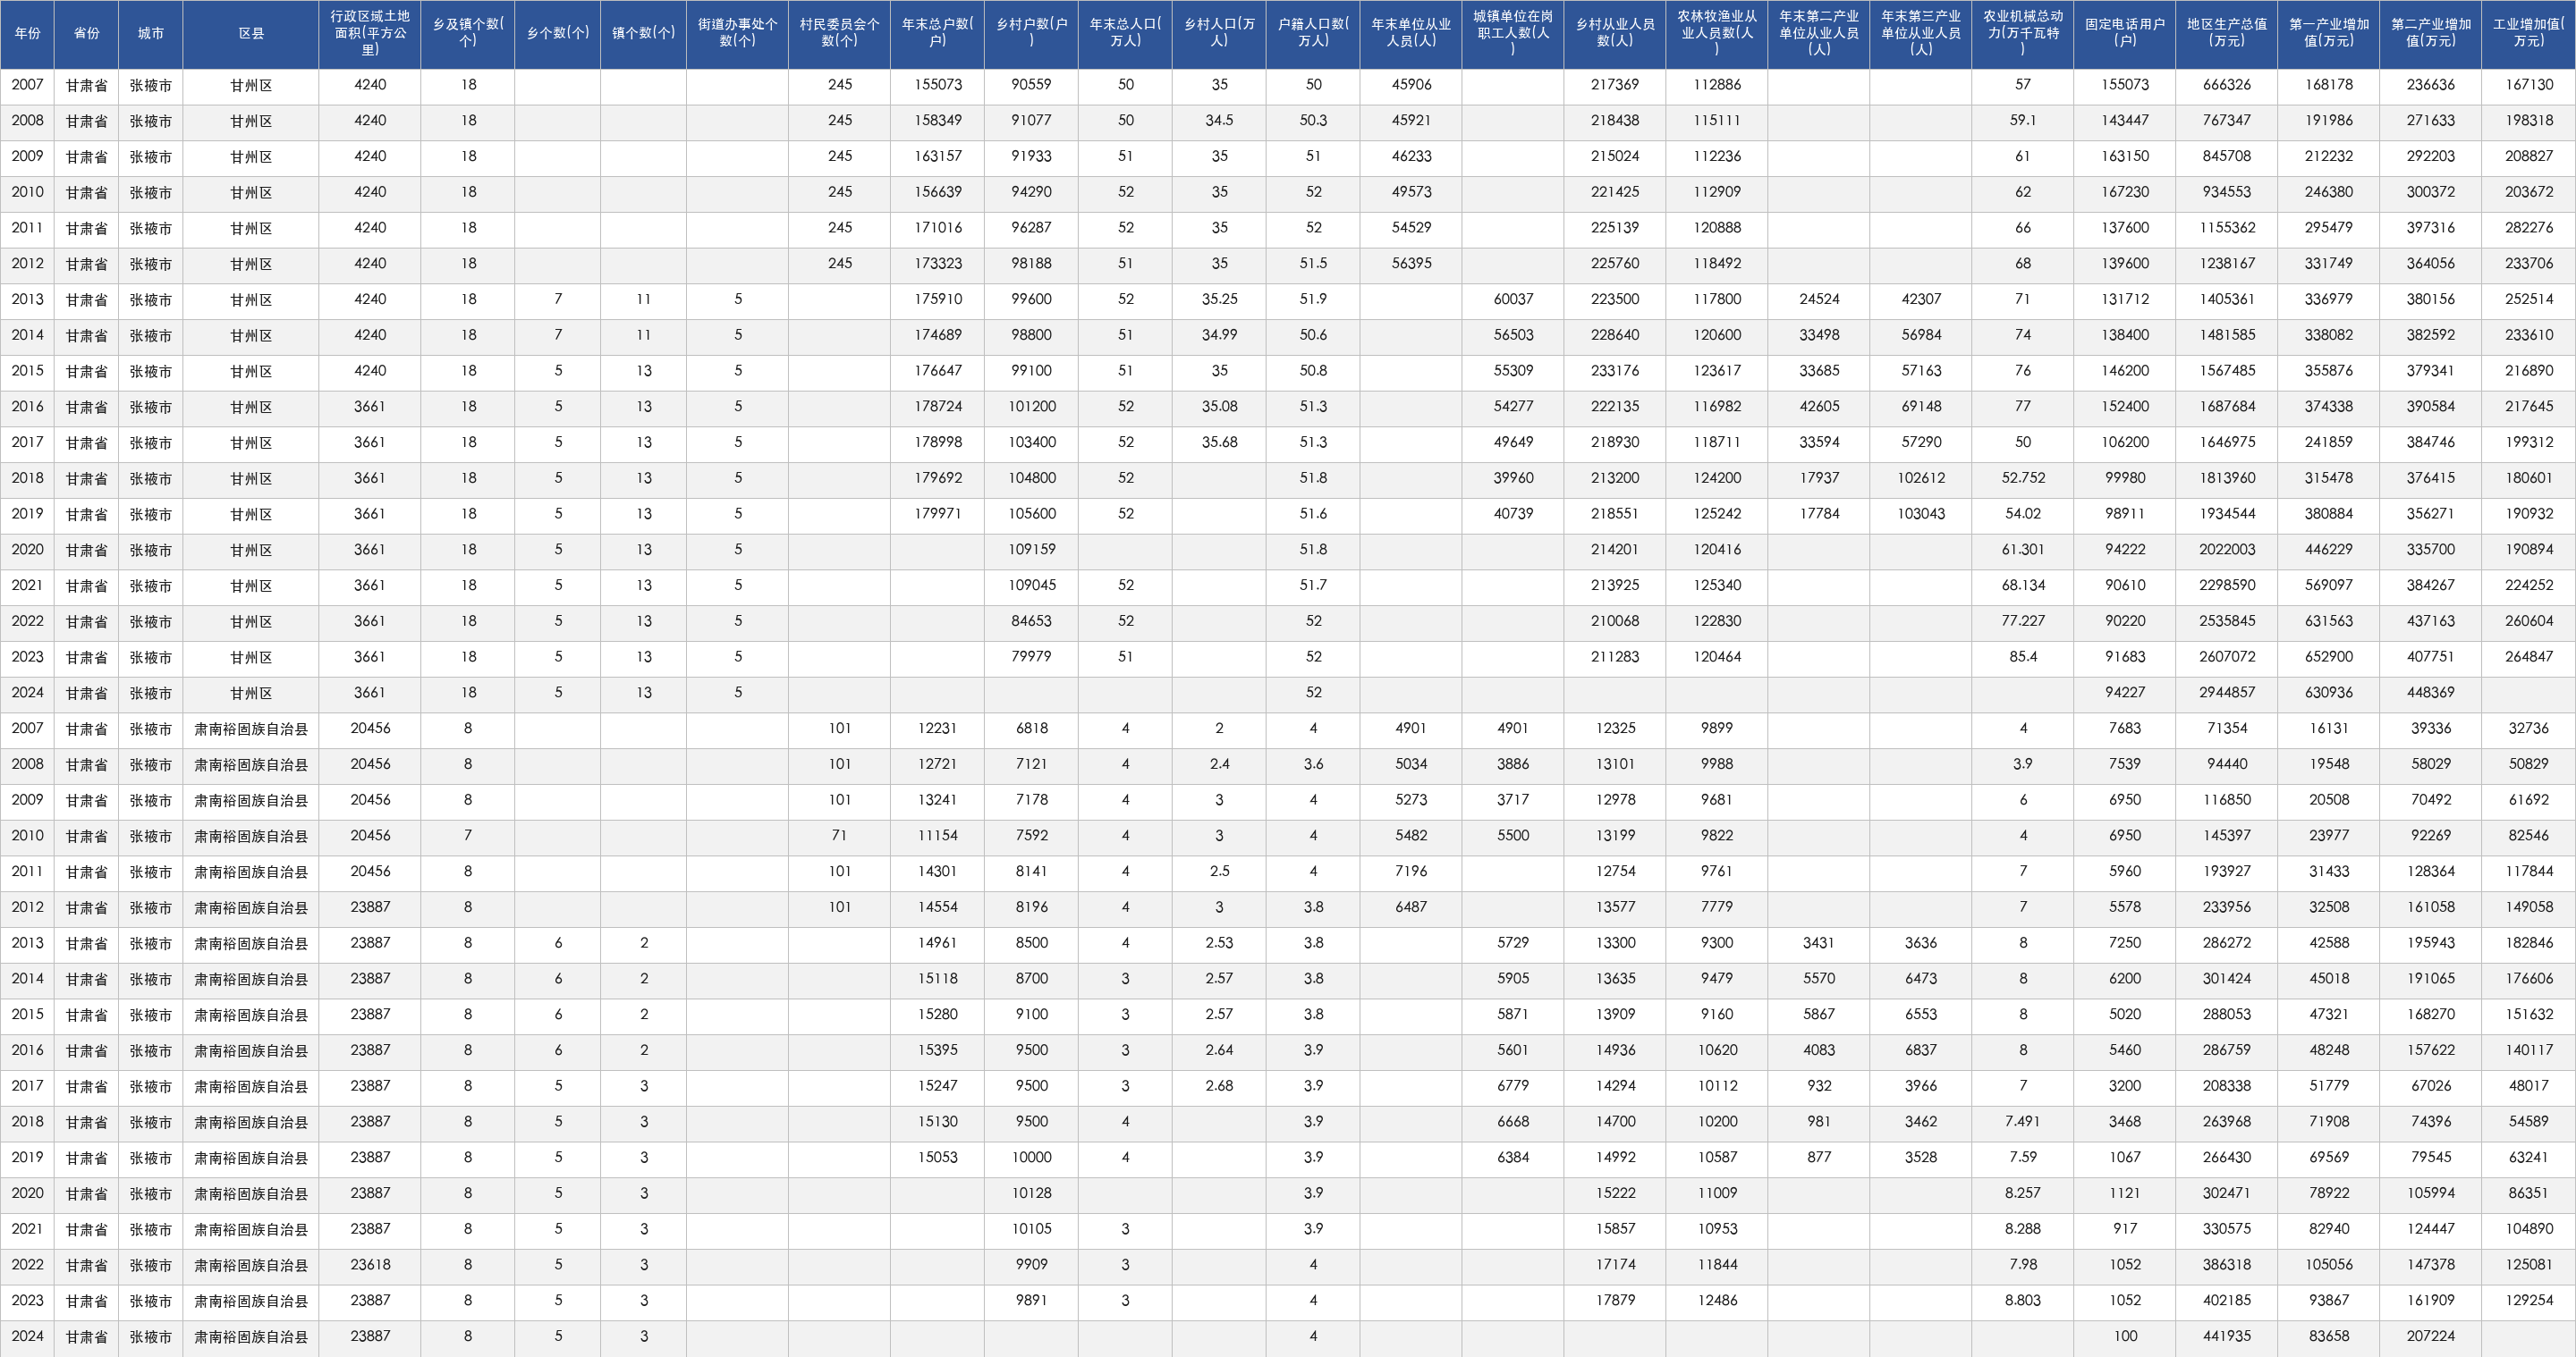The image size is (2576, 1357).
Task: Select the 第一产业增加值 column header
Action: 2329,33
